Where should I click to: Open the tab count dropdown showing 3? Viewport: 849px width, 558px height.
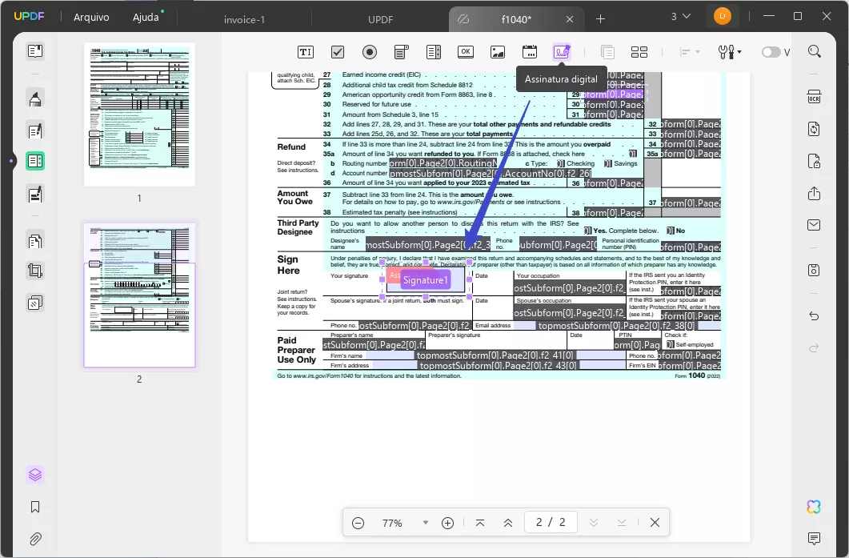click(681, 16)
